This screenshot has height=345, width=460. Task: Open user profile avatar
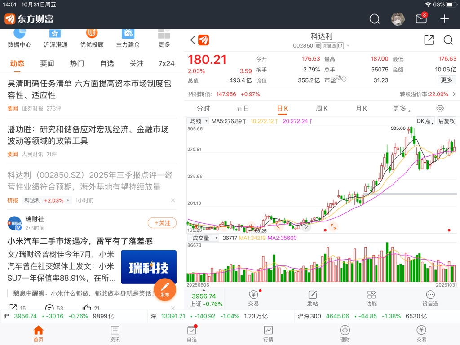point(398,19)
